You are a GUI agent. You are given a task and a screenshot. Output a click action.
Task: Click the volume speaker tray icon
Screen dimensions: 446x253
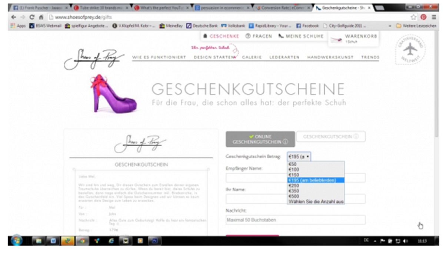pos(406,241)
